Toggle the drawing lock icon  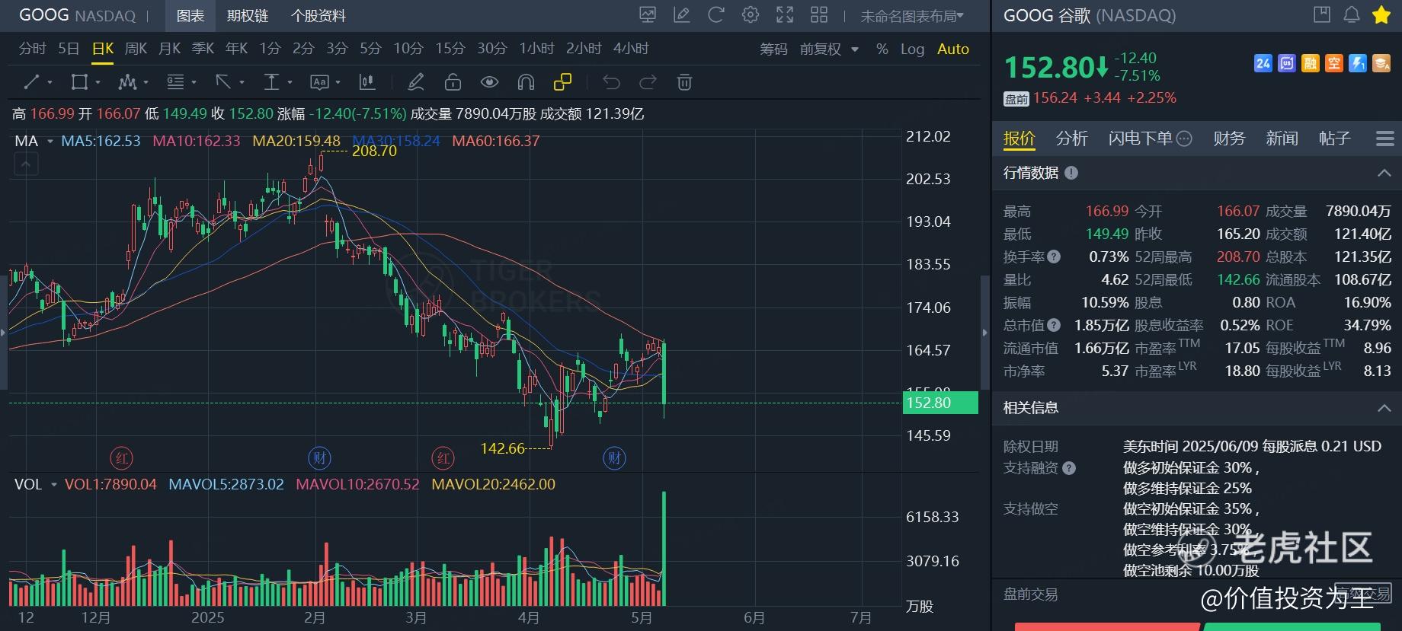(x=453, y=82)
